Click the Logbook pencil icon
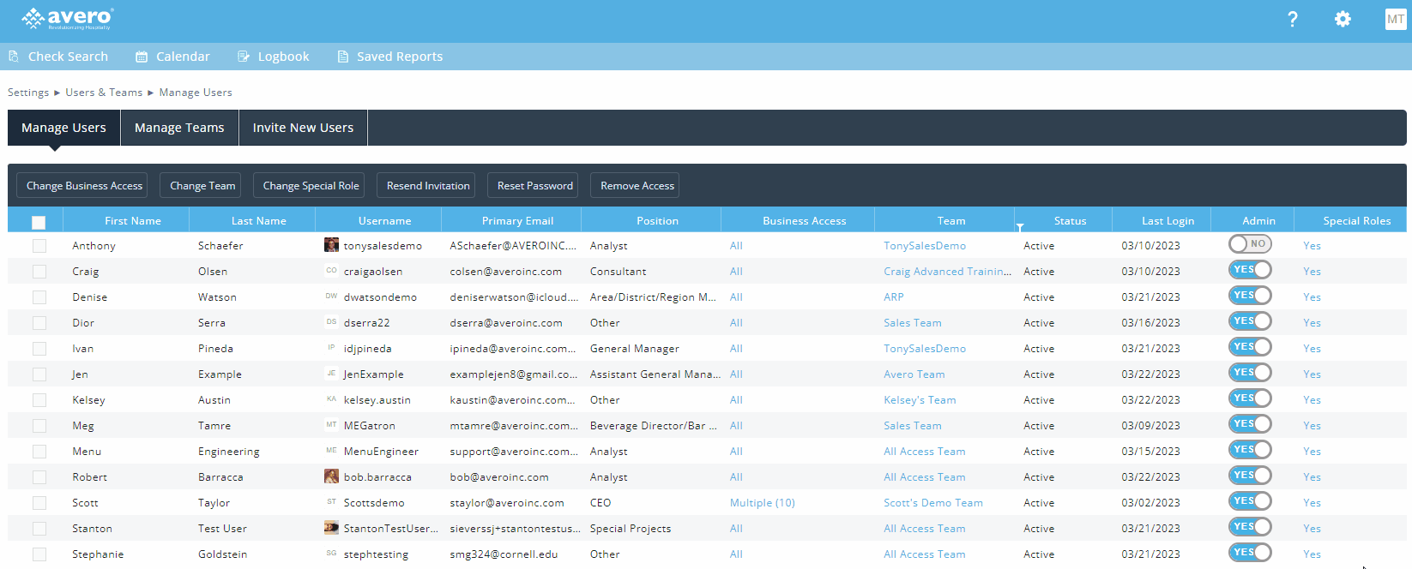 244,57
